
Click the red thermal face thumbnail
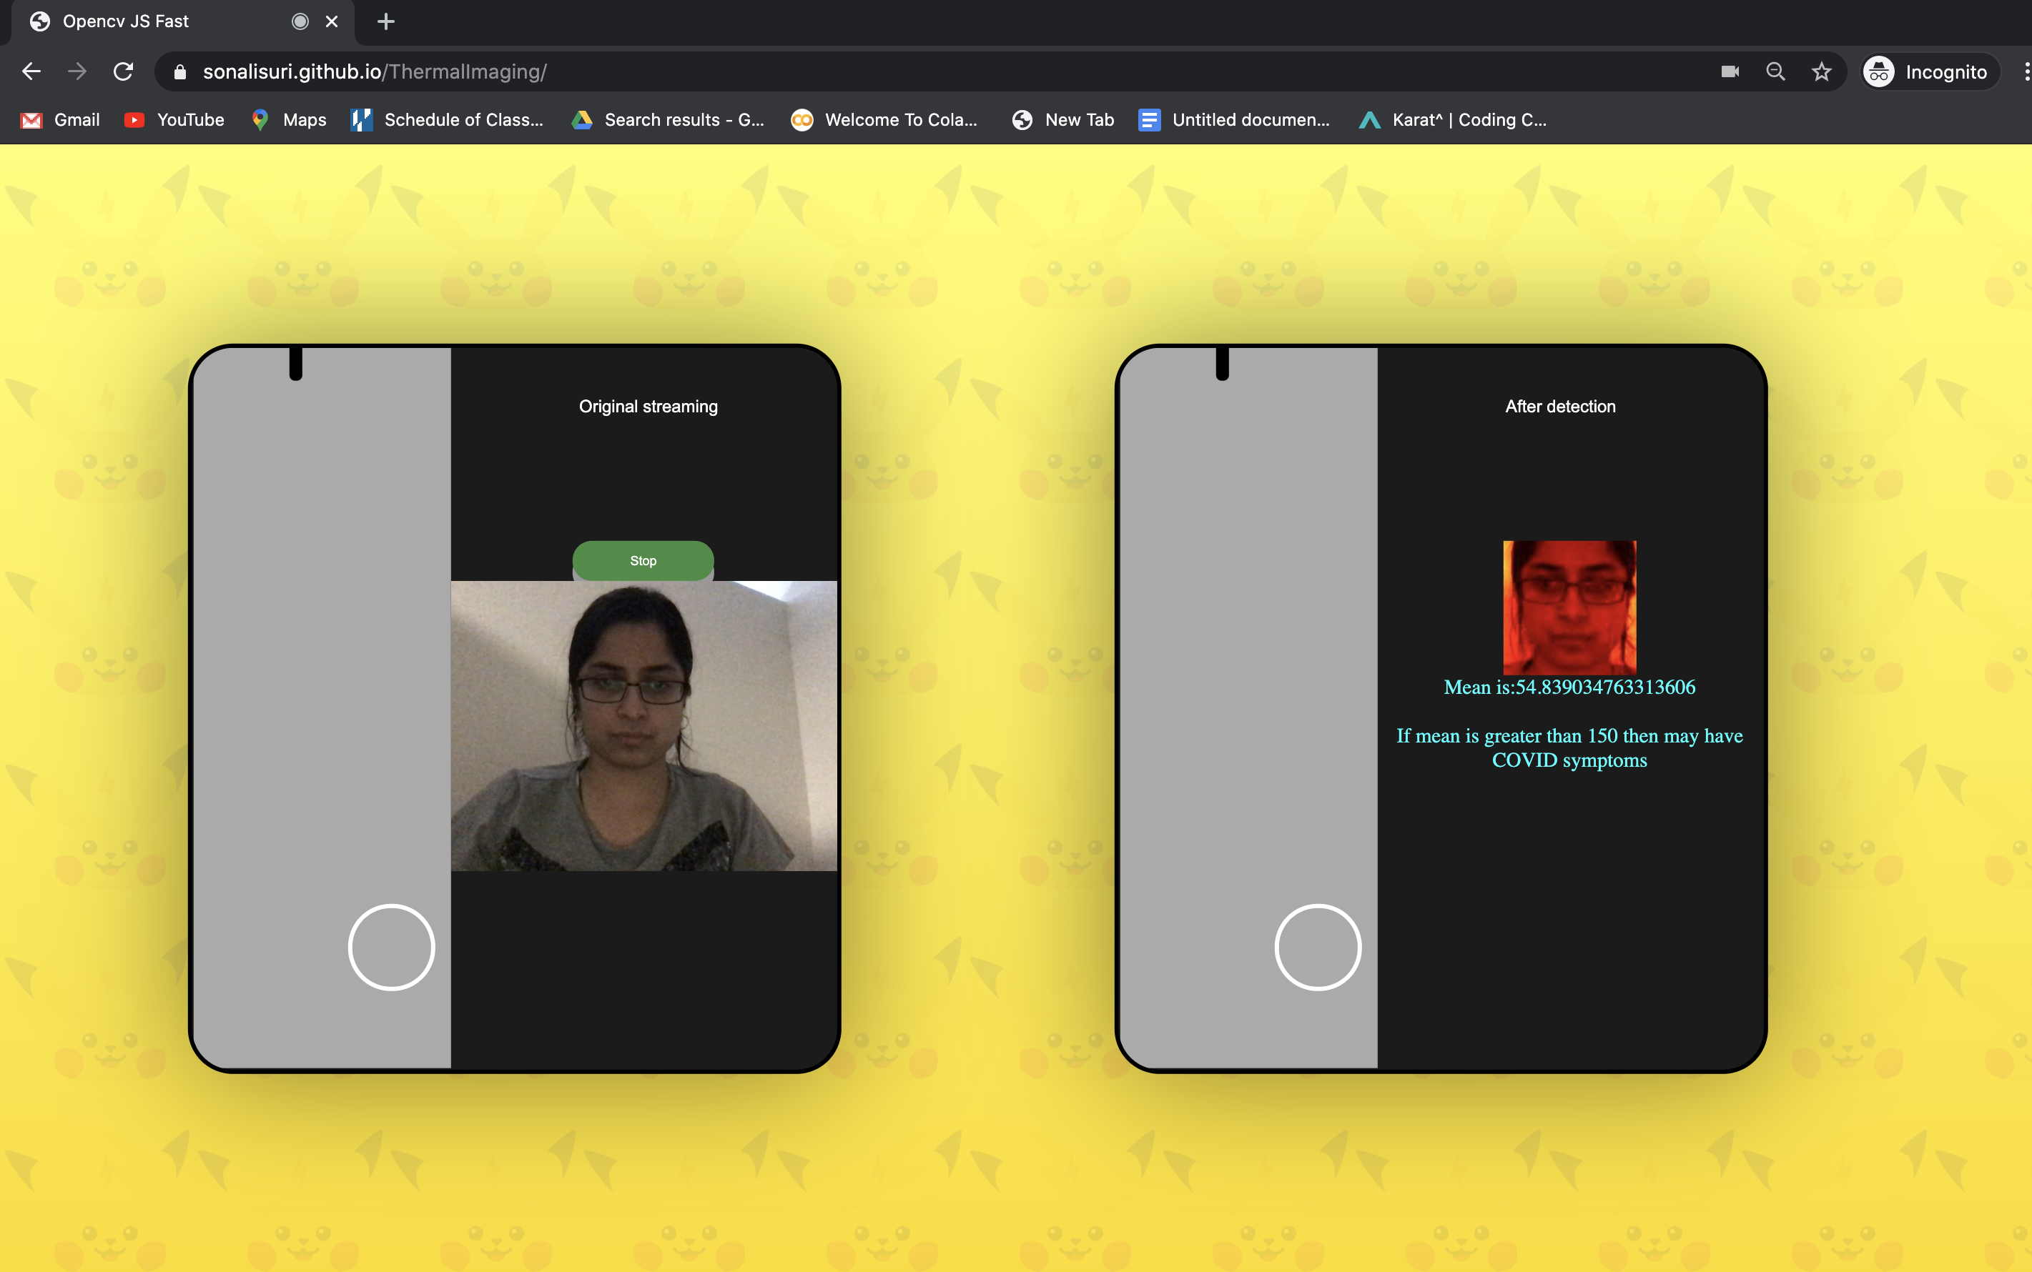(x=1569, y=607)
